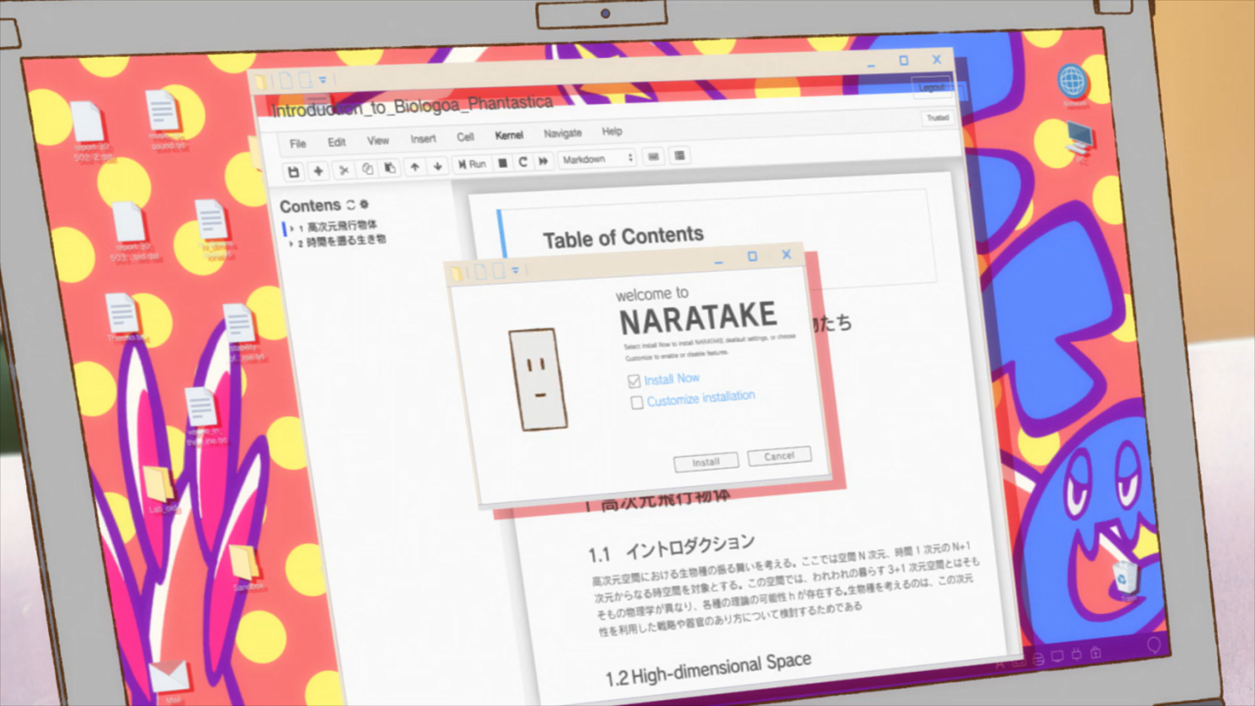
Task: Open the Lab_old folder on desktop
Action: point(159,489)
